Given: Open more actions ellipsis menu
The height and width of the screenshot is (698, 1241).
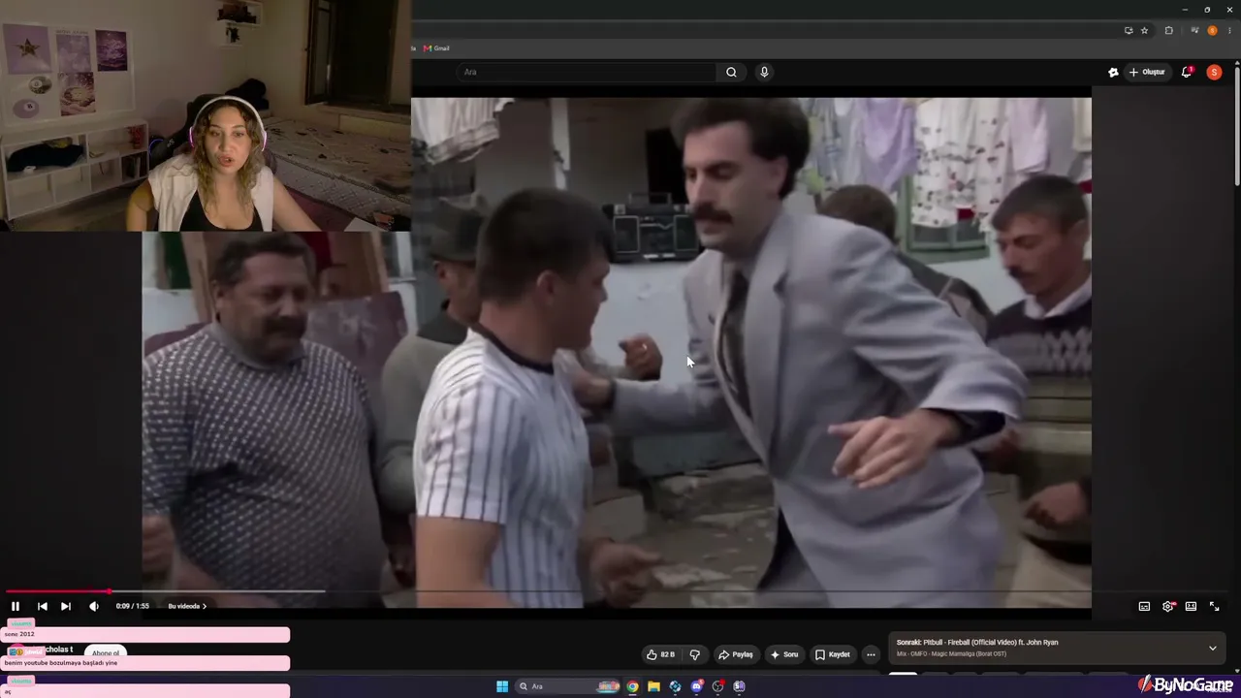Looking at the screenshot, I should (871, 654).
